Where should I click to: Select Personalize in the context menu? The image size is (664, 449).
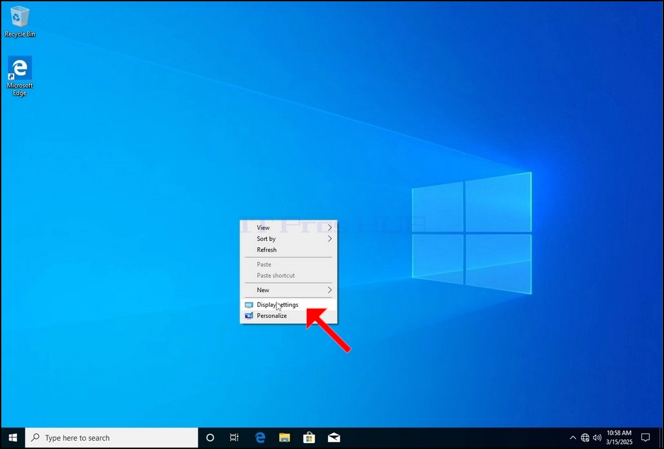[x=289, y=316]
